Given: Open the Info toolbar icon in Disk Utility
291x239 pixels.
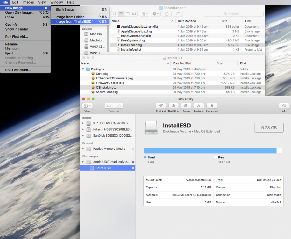Looking at the screenshot, I should tap(284, 106).
